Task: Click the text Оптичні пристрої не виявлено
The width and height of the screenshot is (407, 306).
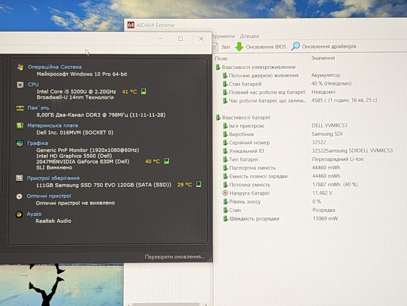Action: (75, 203)
